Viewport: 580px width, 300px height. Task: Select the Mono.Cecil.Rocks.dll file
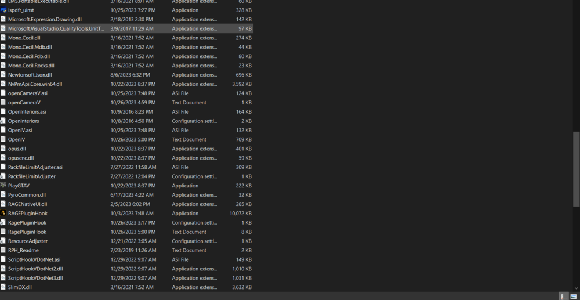126,66
